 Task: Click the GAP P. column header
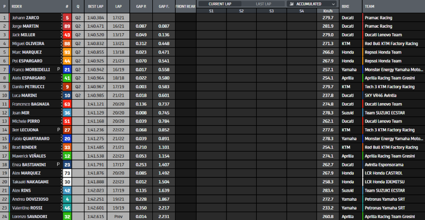[141, 6]
